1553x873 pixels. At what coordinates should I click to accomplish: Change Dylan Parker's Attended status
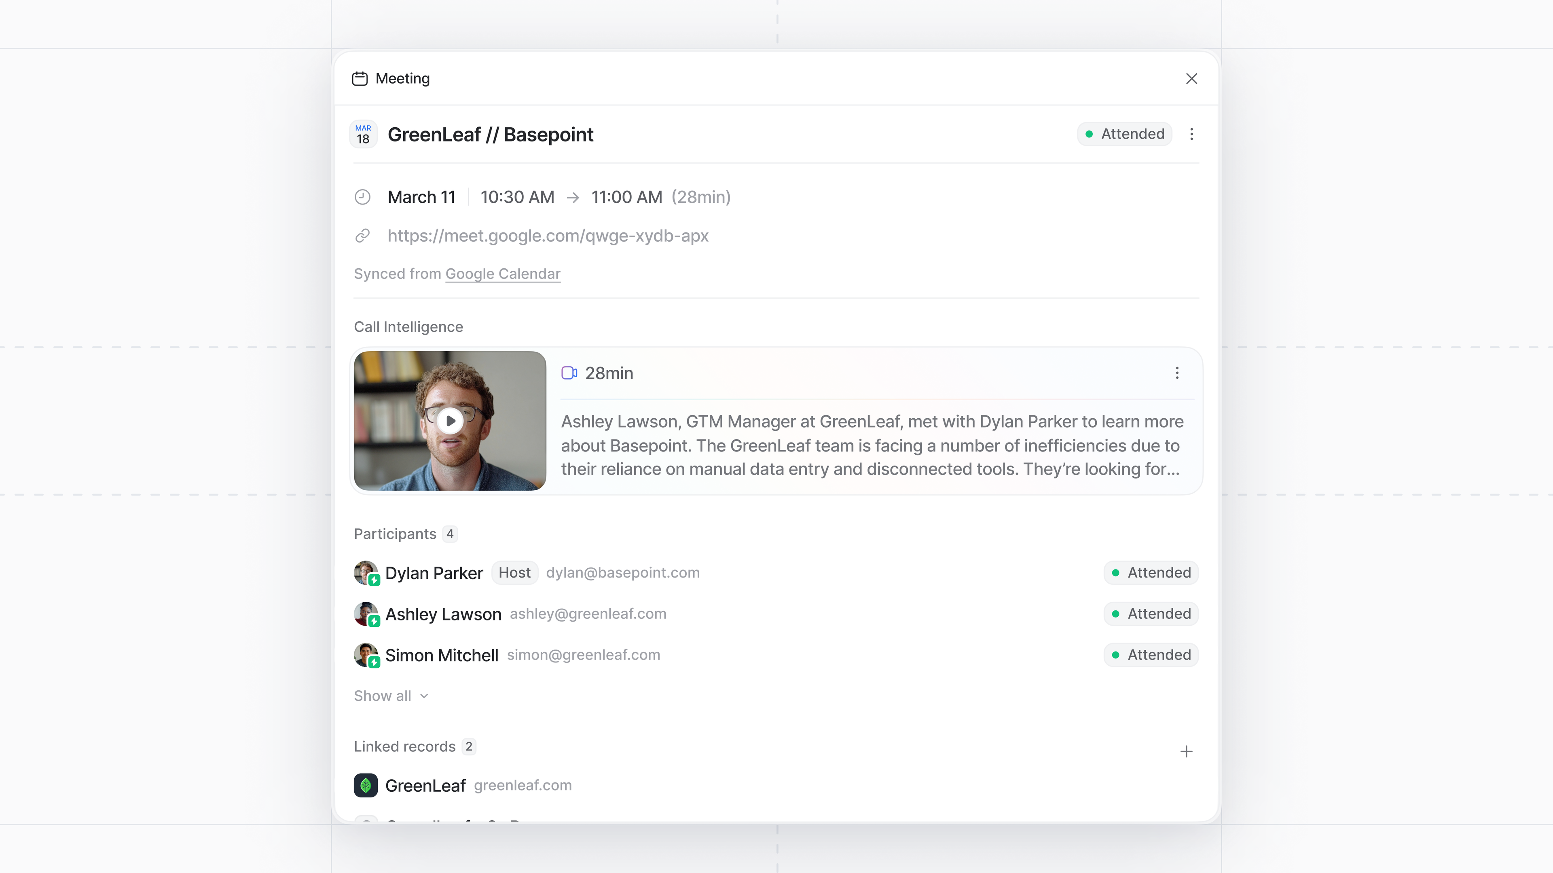click(1151, 573)
